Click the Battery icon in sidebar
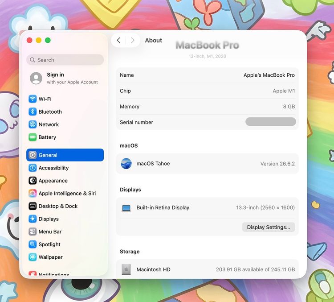334x302 pixels. click(x=33, y=137)
